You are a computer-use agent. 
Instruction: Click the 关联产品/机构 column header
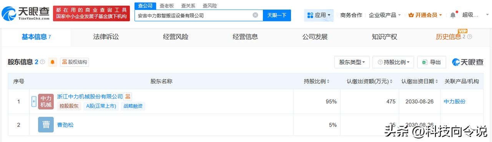(462, 81)
